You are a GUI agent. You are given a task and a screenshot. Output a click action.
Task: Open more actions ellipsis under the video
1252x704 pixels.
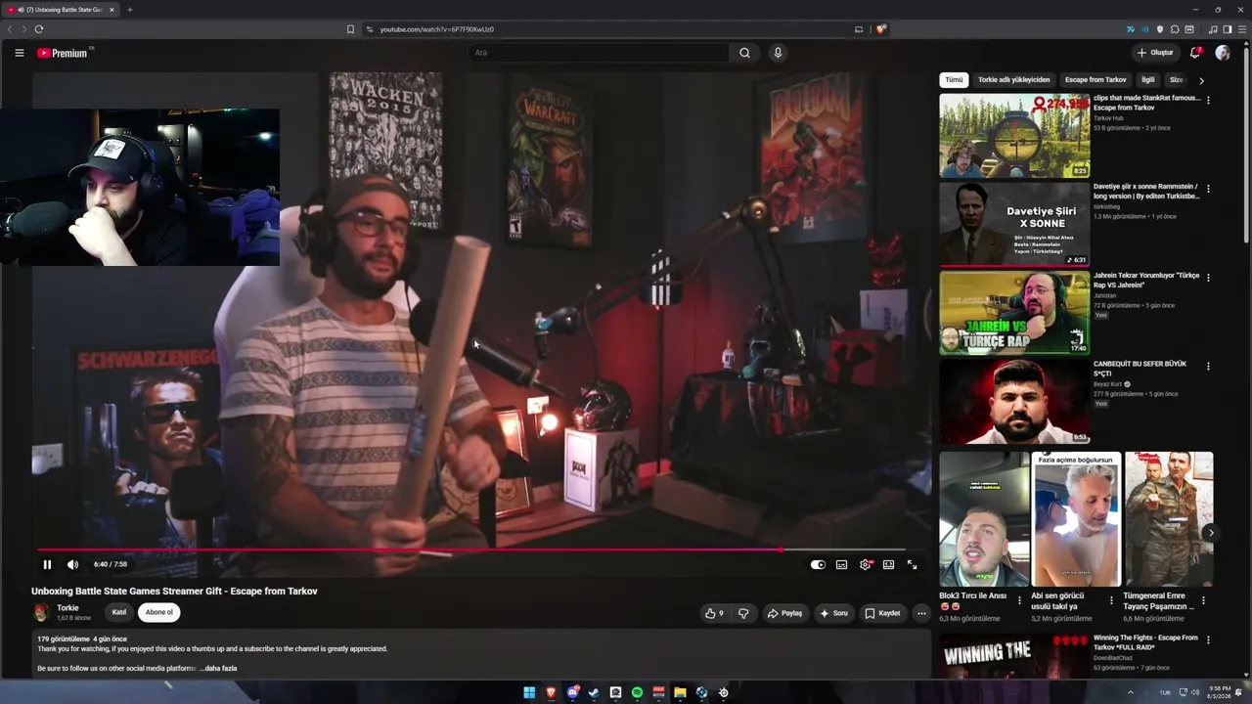click(921, 613)
